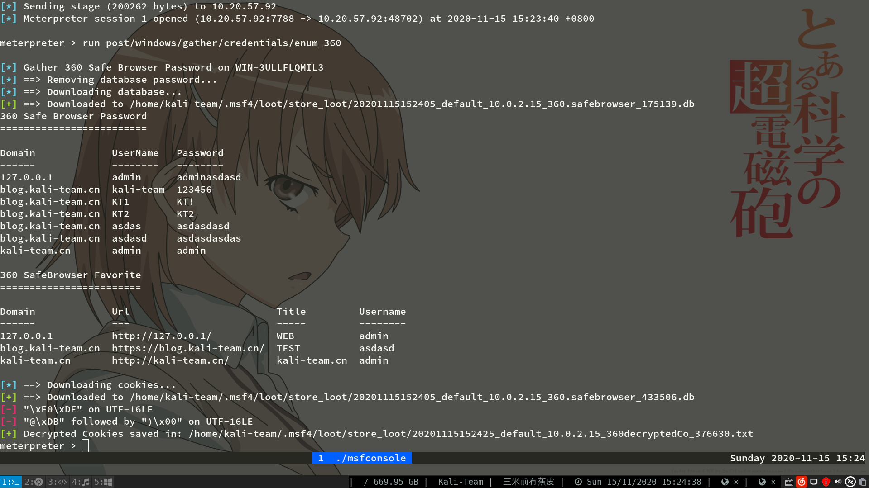The width and height of the screenshot is (869, 488).
Task: Click the URL https://blog.kali-team.cn/
Action: point(188,348)
